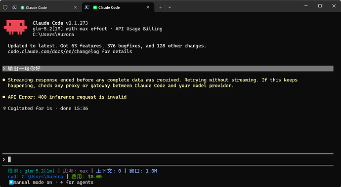Click 'cwd: C:\Users\Aurora' status entry

point(36,177)
